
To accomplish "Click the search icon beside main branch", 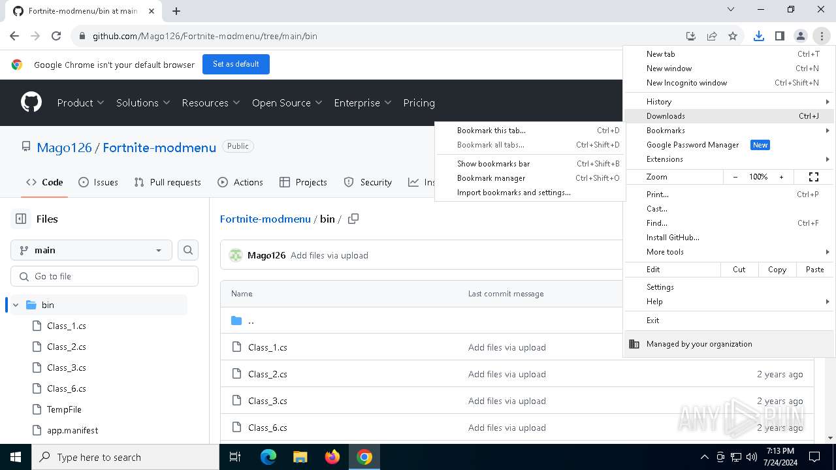I will point(188,250).
